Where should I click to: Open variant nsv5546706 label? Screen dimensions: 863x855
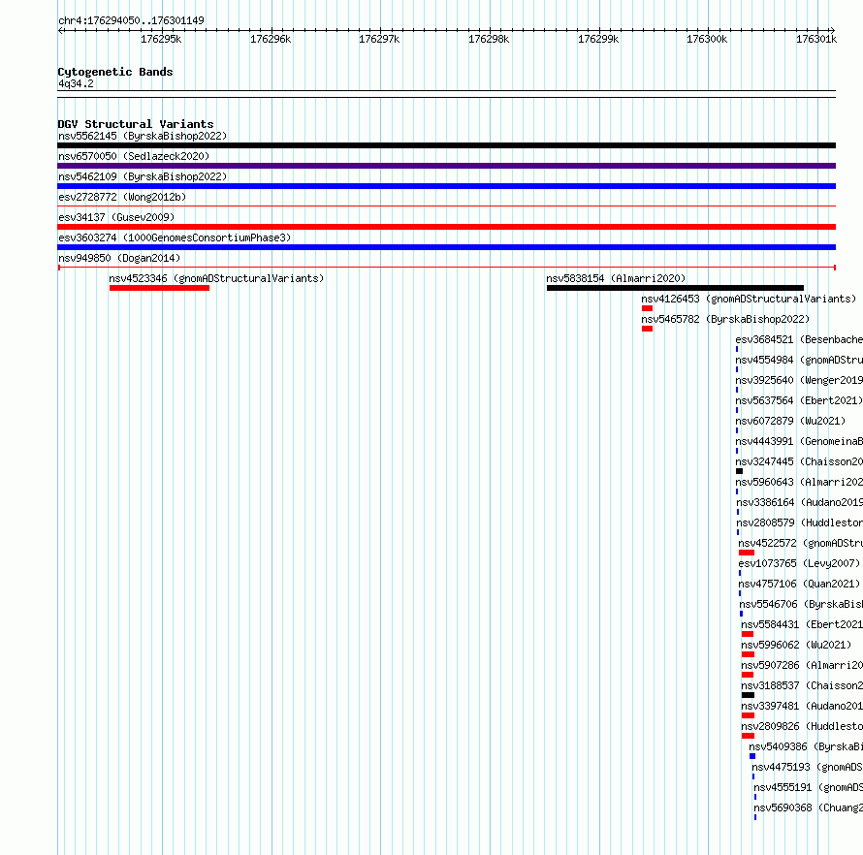[801, 604]
